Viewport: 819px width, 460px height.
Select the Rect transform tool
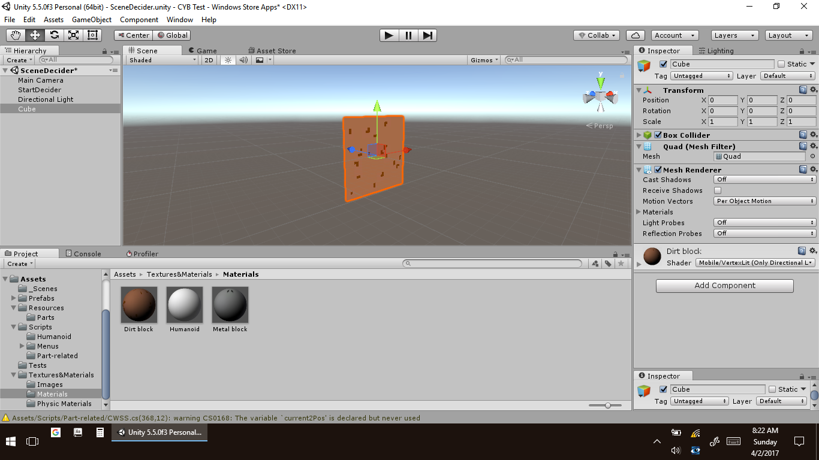pyautogui.click(x=92, y=35)
